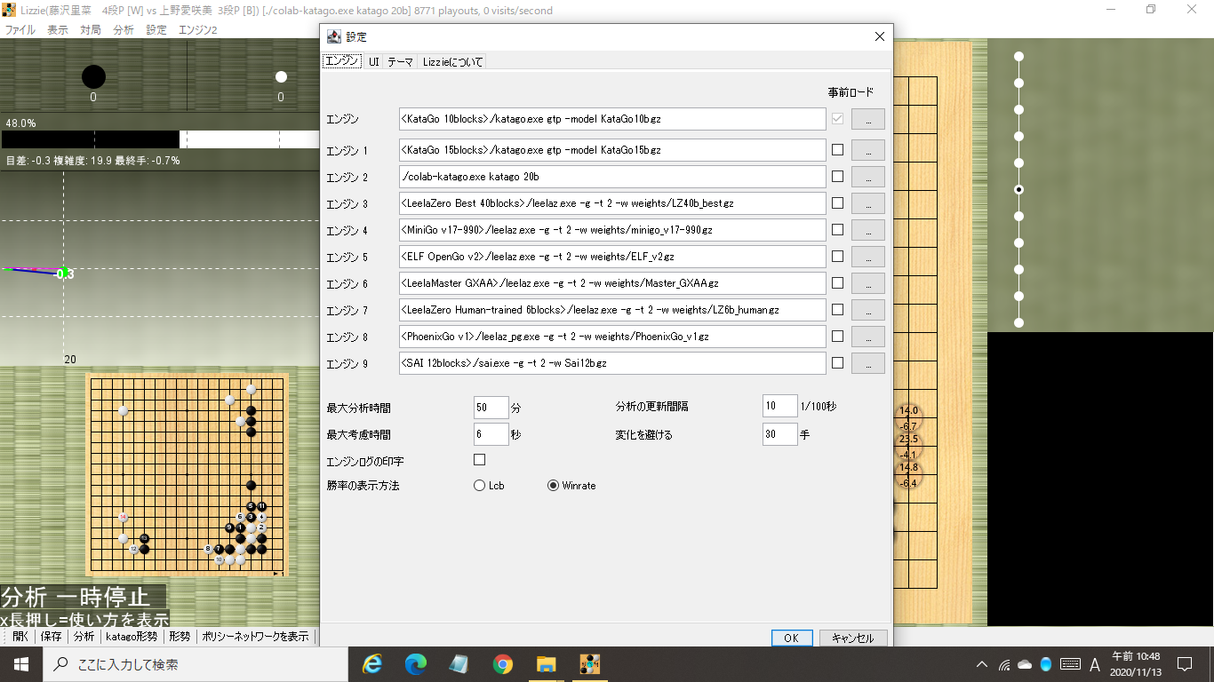Edit 最大分析時間 value field
Screen dimensions: 1214x682
click(491, 408)
